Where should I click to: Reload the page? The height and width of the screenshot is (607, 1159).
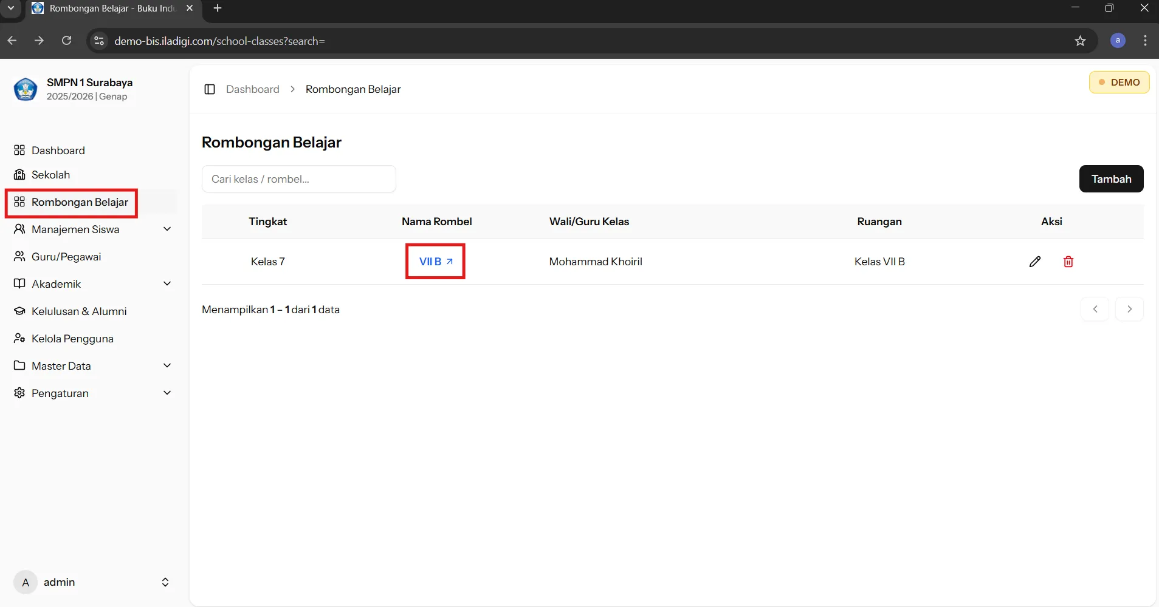pos(67,41)
